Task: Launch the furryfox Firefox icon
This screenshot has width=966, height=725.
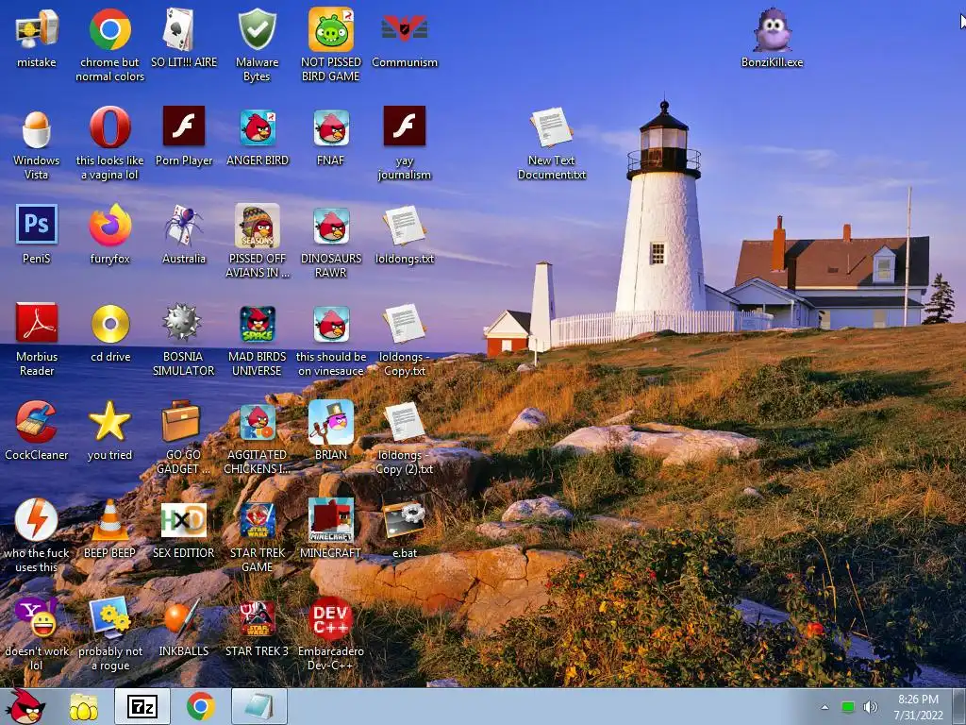Action: [x=109, y=225]
